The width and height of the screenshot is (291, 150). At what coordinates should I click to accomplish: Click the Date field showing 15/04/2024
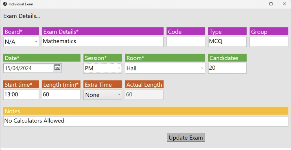pyautogui.click(x=28, y=68)
